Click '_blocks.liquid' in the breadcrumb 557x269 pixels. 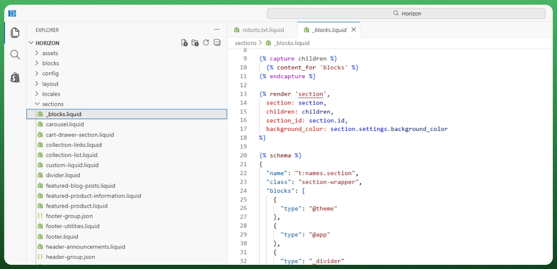tap(292, 43)
